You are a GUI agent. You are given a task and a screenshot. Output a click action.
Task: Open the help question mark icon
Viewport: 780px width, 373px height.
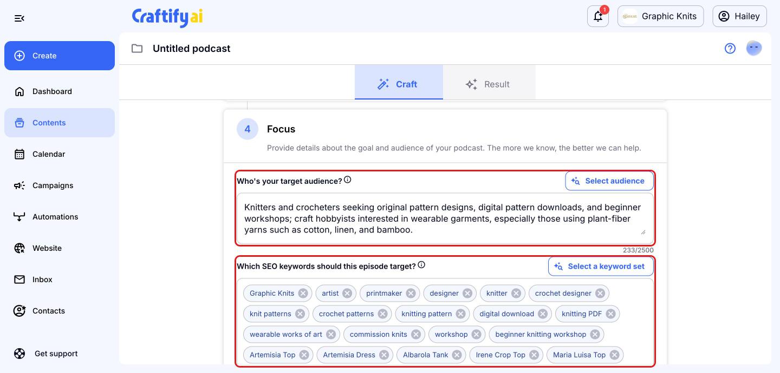pos(730,49)
